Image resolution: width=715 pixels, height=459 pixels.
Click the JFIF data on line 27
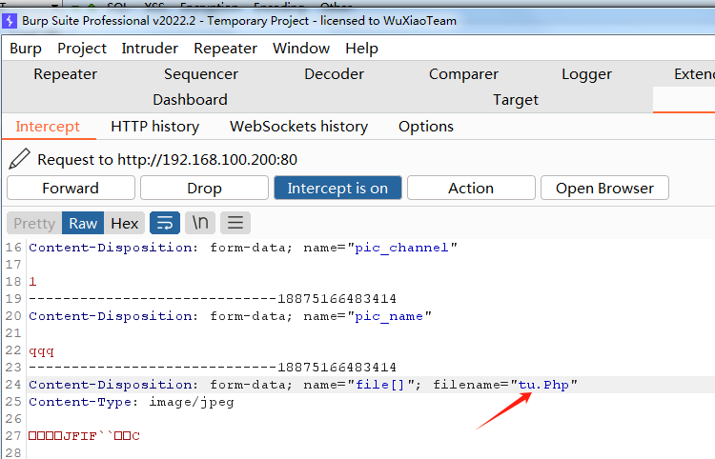pos(84,436)
